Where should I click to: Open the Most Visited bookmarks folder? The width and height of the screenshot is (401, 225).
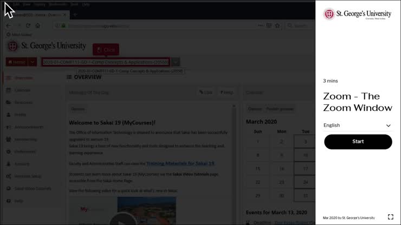tap(19, 35)
